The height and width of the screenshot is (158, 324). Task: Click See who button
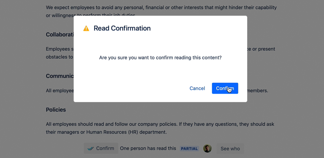[x=230, y=149]
